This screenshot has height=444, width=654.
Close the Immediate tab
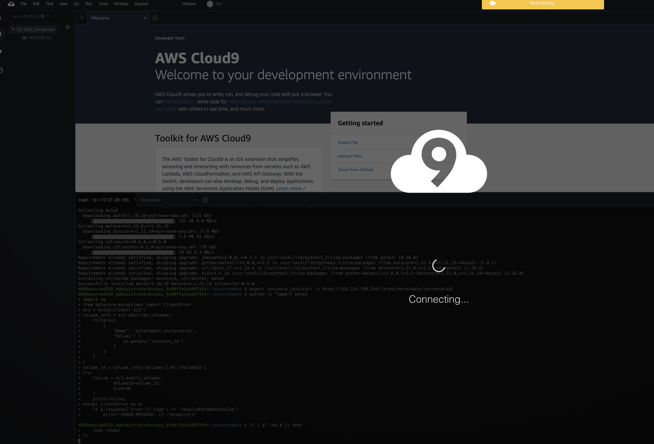(x=195, y=200)
